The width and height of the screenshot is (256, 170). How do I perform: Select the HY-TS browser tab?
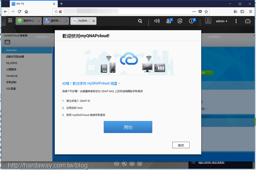click(34, 4)
